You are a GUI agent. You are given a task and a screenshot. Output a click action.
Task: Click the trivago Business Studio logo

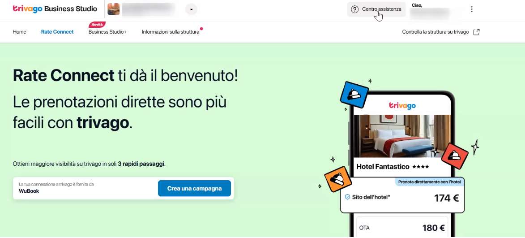(x=55, y=9)
